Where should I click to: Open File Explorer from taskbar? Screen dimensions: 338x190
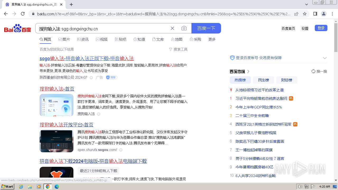[30, 187]
